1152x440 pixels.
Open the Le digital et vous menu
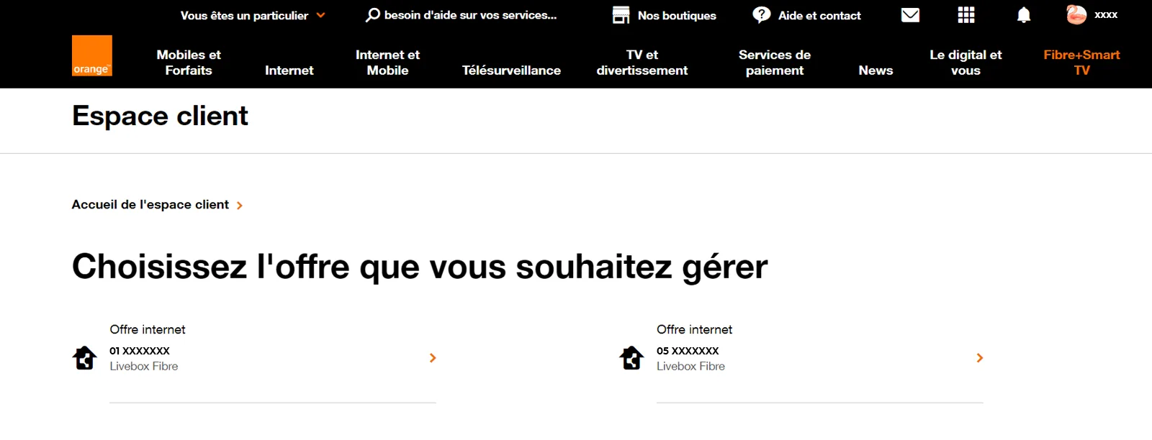point(966,63)
